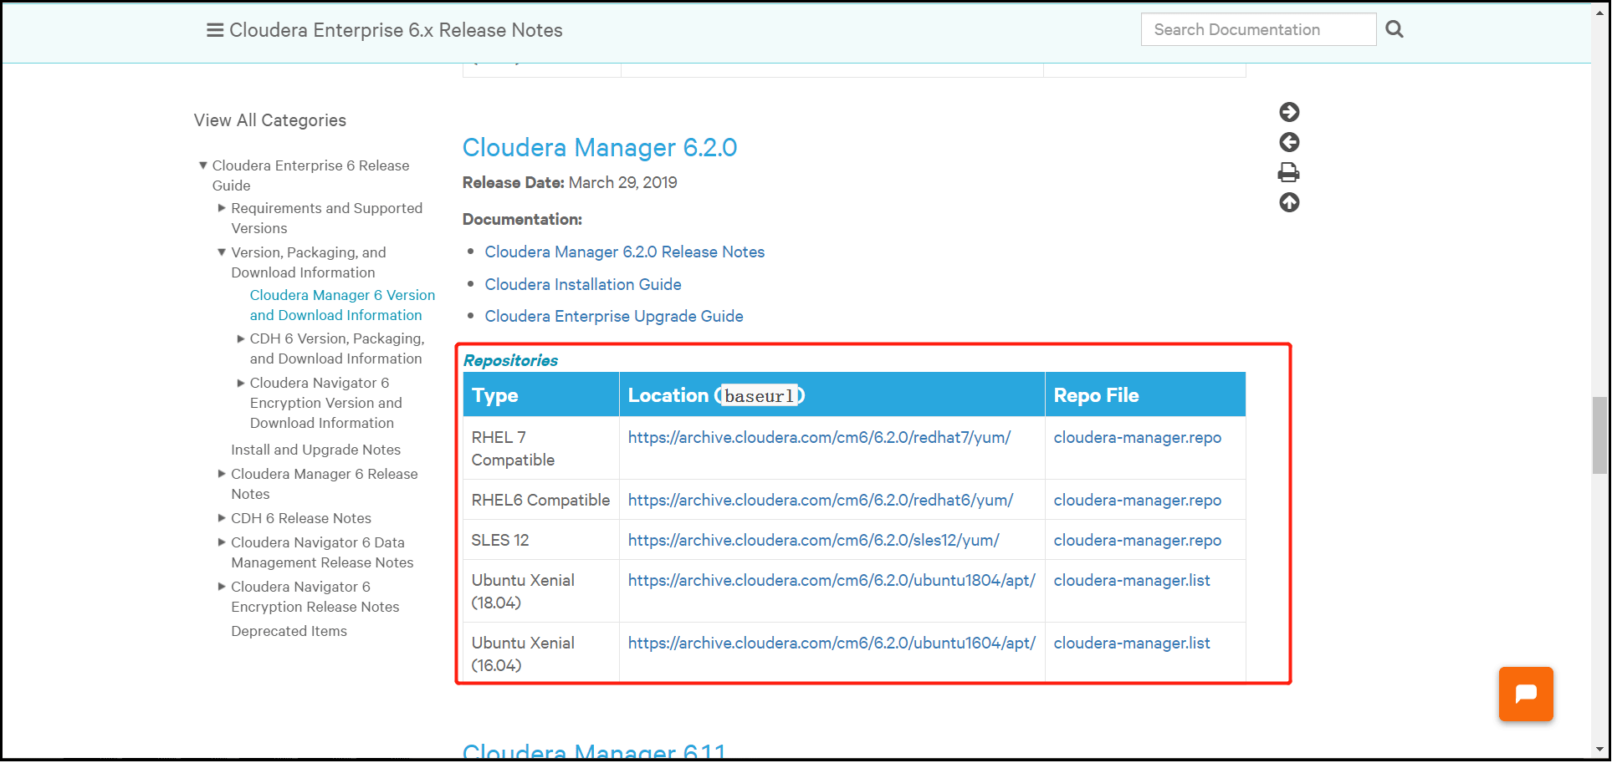The width and height of the screenshot is (1612, 763).
Task: Go to next page arrow icon
Action: coord(1289,112)
